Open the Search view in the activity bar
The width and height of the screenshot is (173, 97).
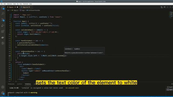[3, 14]
